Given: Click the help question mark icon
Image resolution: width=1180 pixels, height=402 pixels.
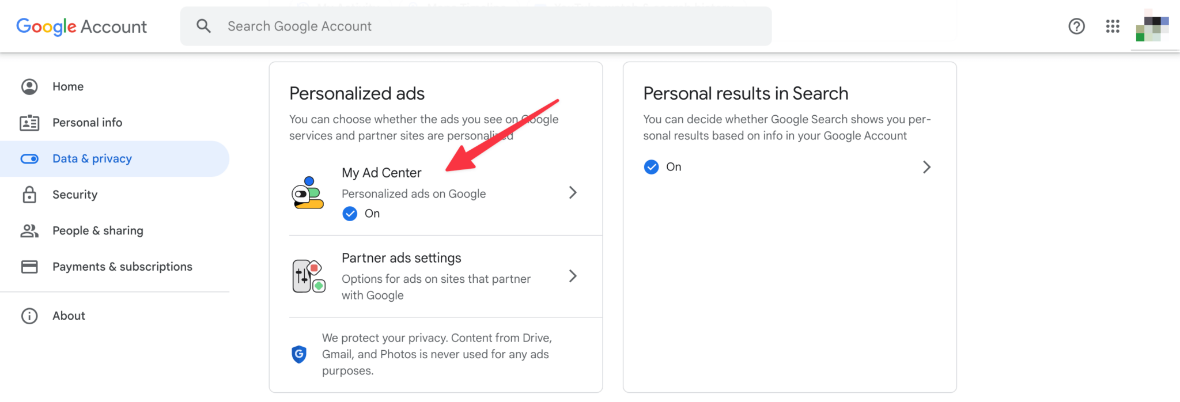Looking at the screenshot, I should point(1076,26).
